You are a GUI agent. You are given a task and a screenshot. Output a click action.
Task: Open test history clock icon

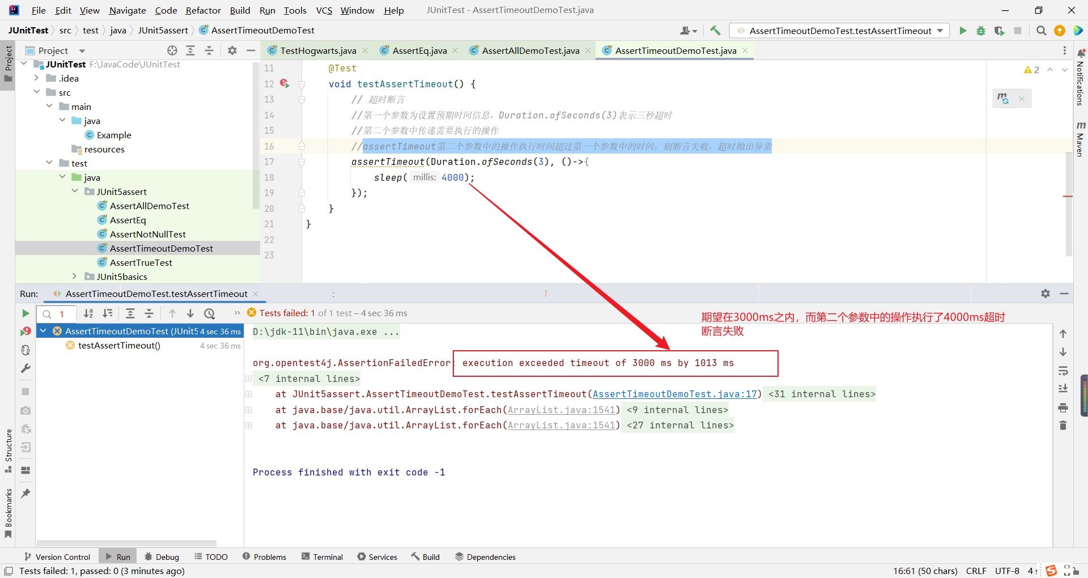click(210, 313)
